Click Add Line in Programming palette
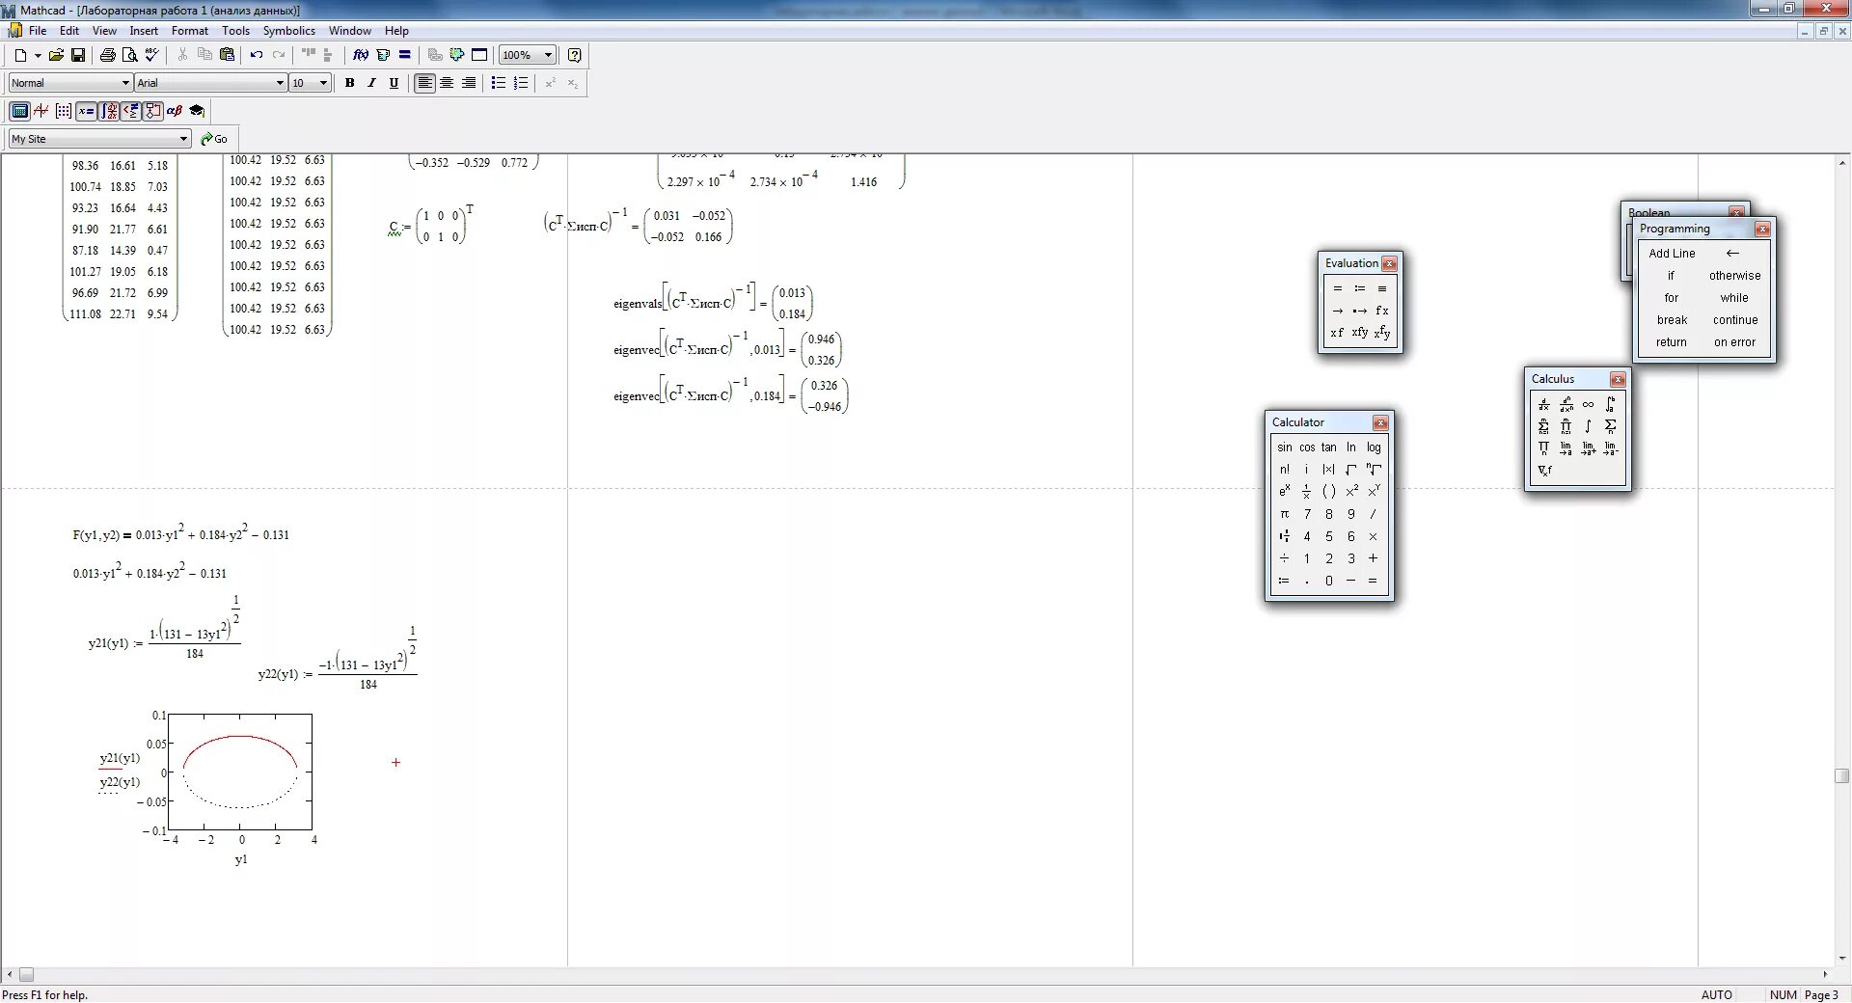1852x1003 pixels. (1672, 254)
